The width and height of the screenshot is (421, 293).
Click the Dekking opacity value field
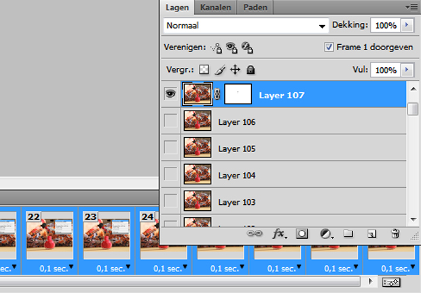386,26
